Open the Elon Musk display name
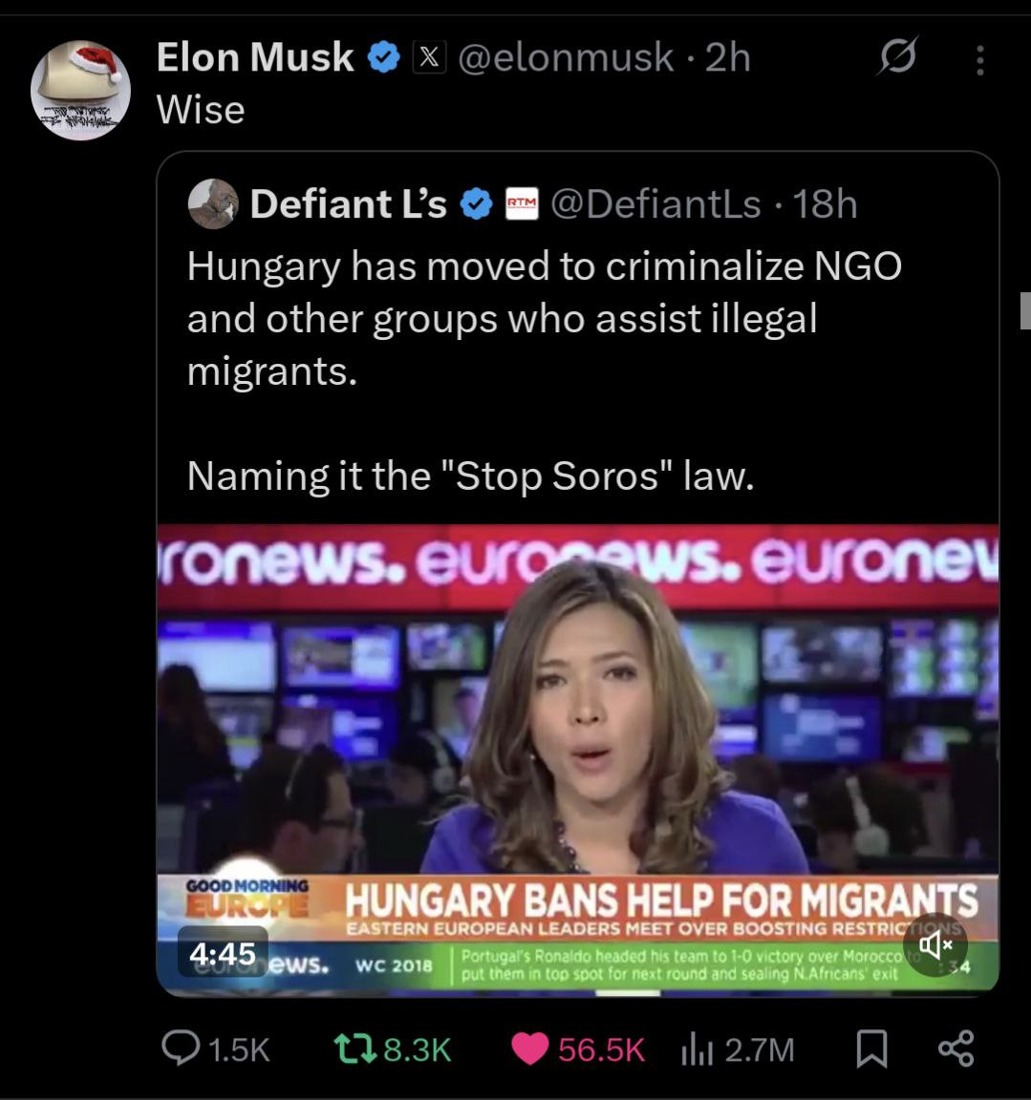 254,57
